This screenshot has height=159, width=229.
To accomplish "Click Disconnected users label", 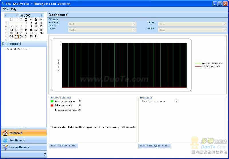I will click(x=67, y=110).
